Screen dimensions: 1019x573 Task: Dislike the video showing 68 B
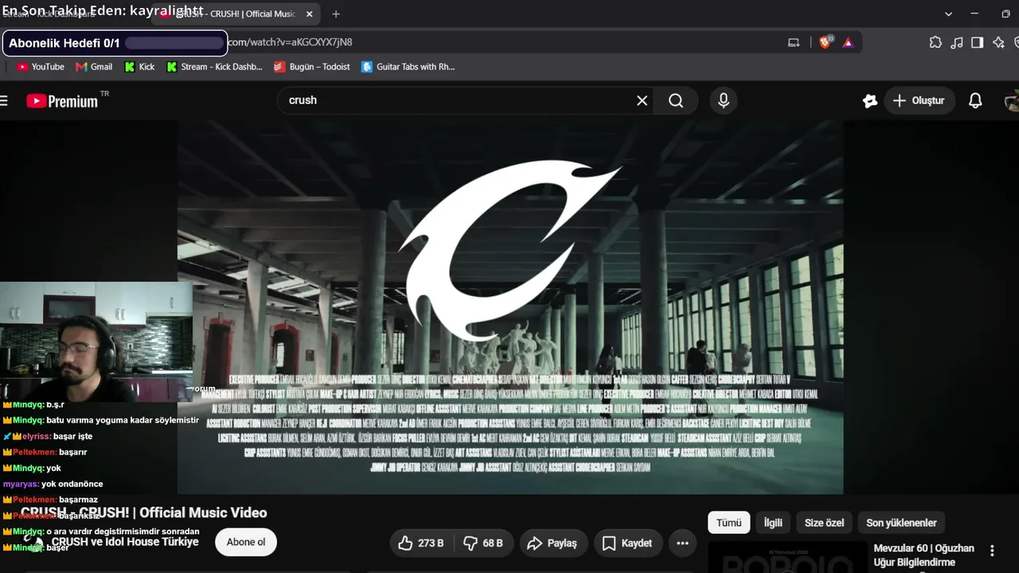point(485,543)
